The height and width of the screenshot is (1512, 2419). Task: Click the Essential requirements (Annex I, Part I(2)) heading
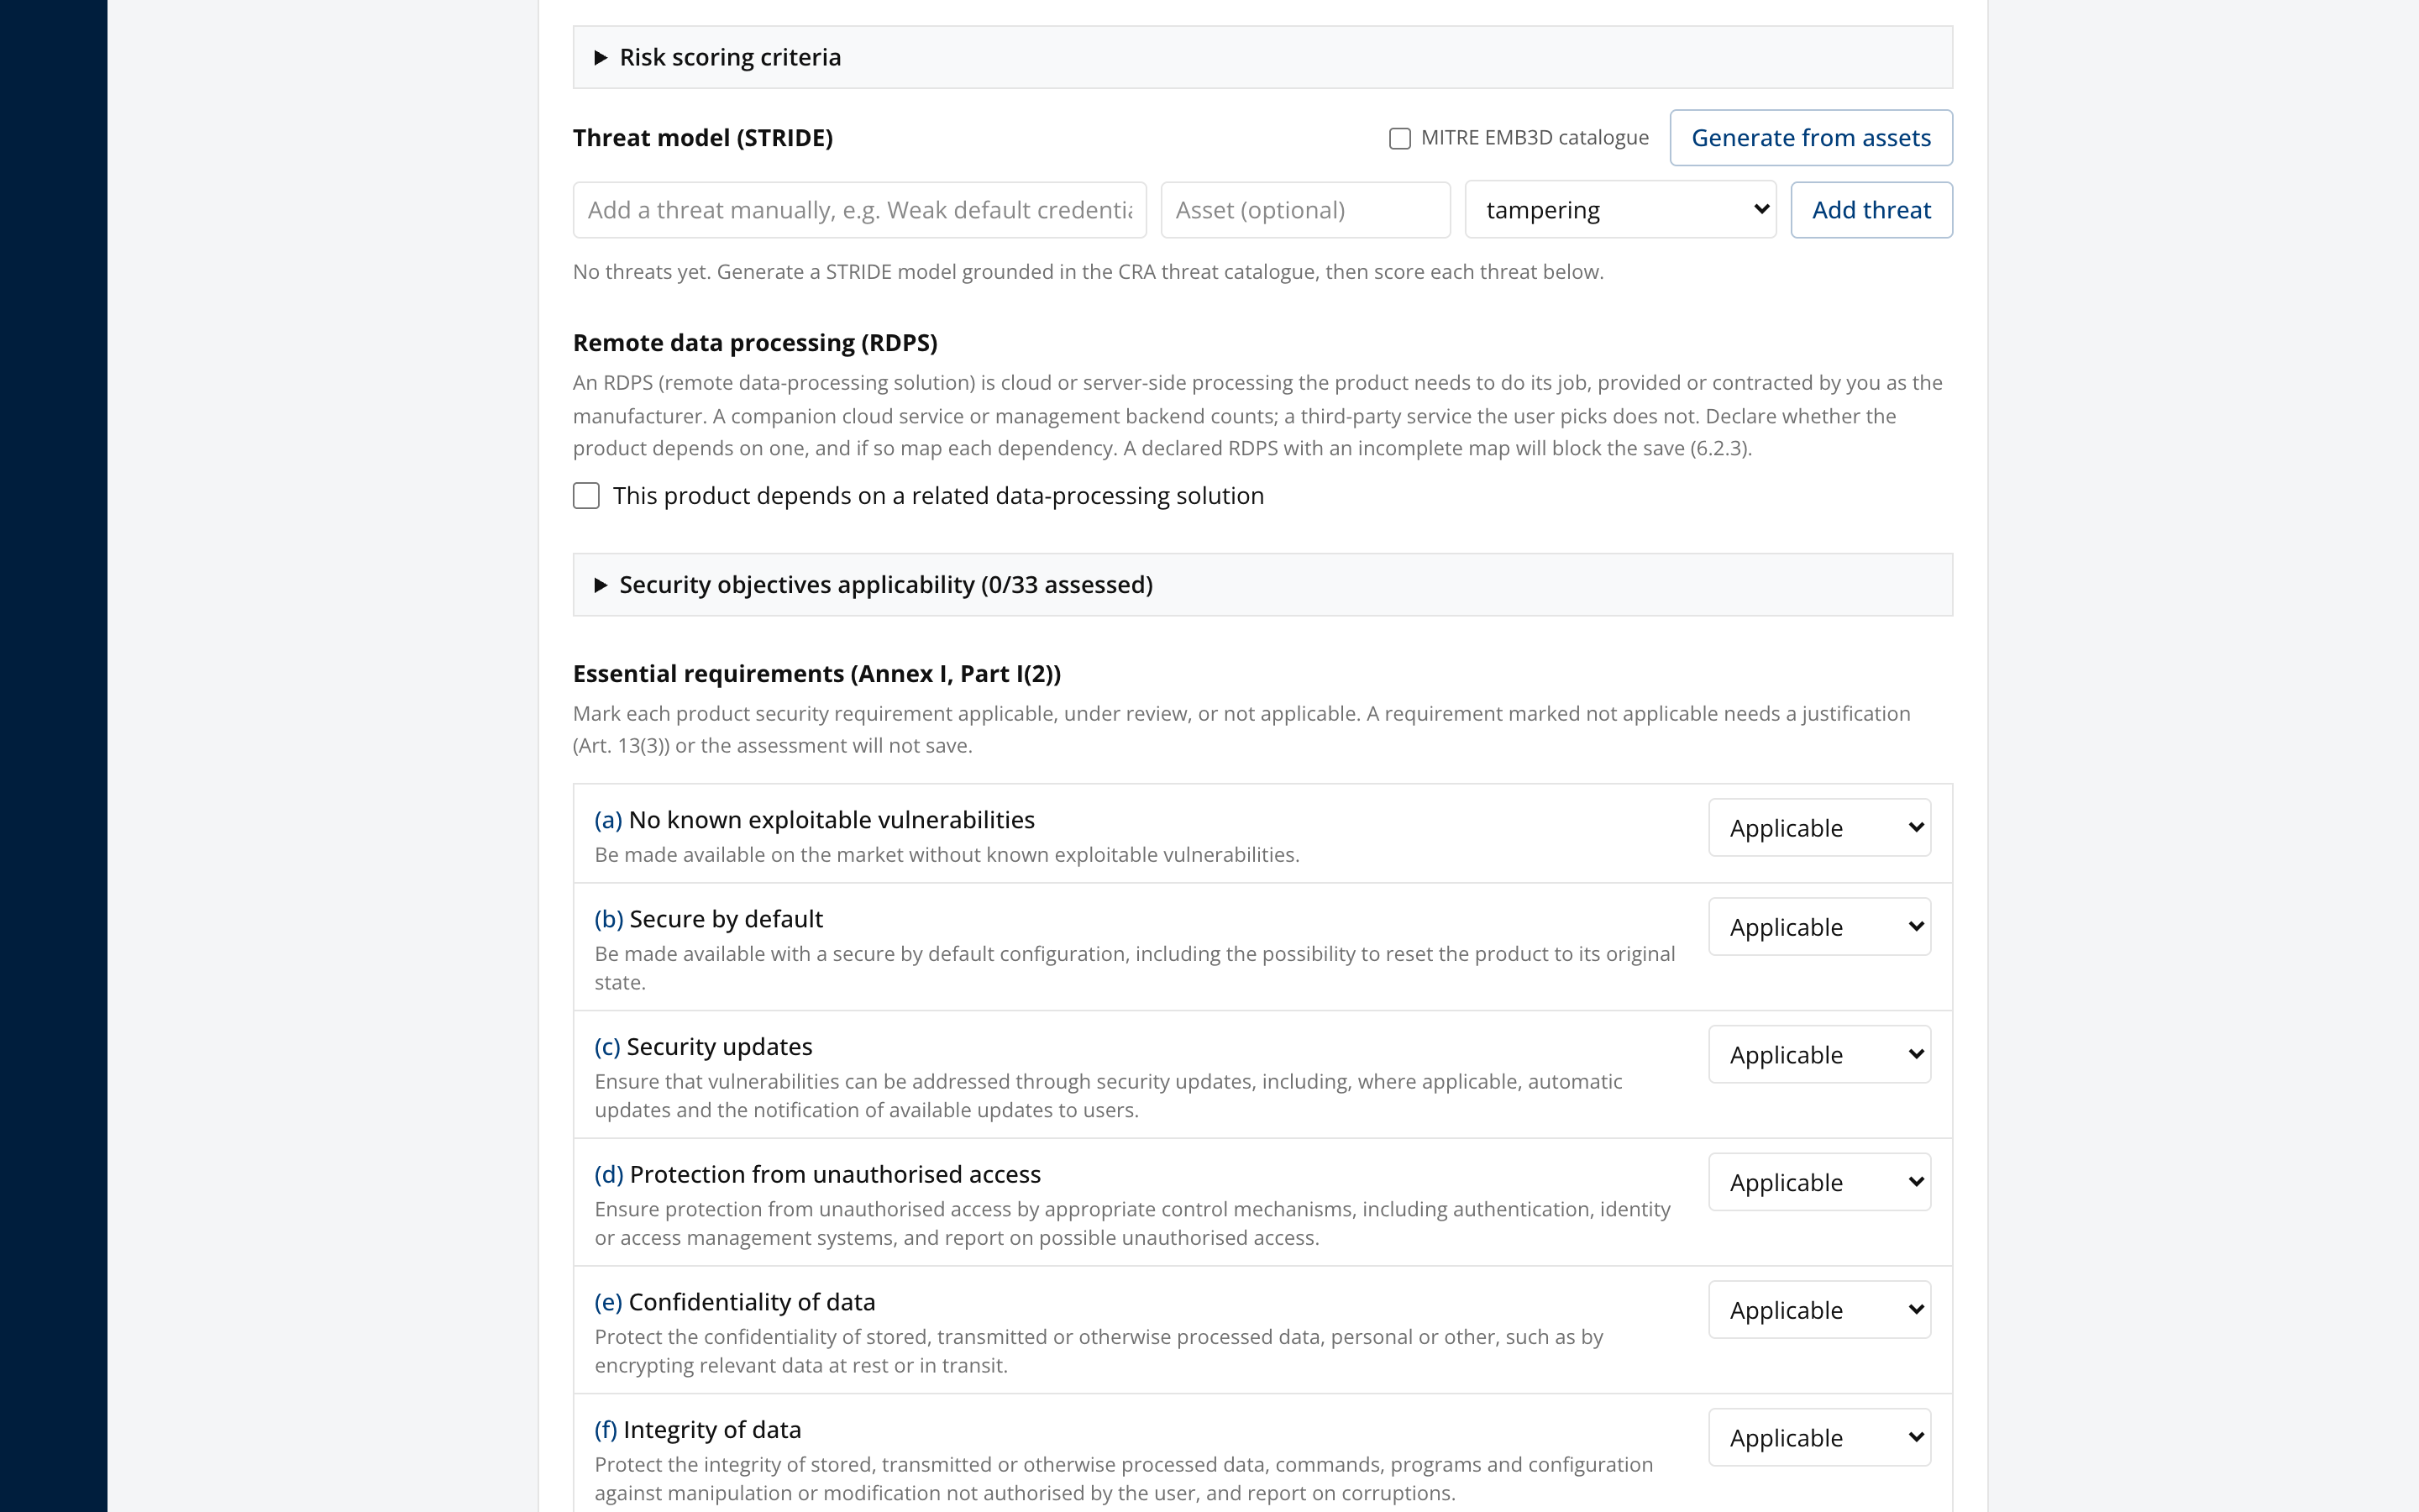pos(816,674)
